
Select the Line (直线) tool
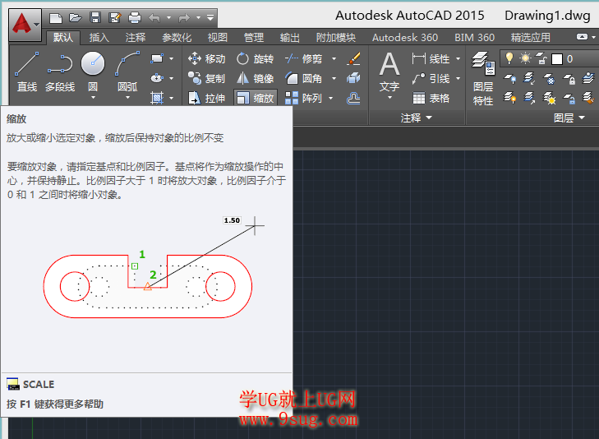tap(27, 72)
